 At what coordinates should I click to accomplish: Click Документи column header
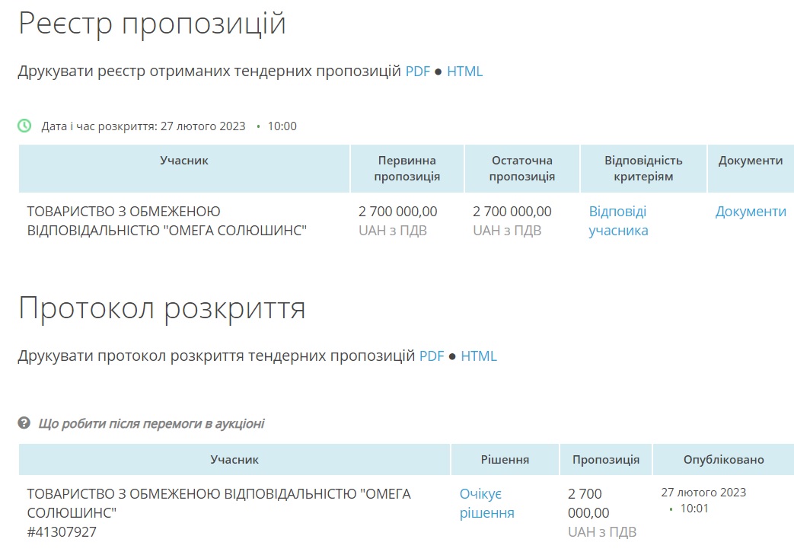pos(751,168)
